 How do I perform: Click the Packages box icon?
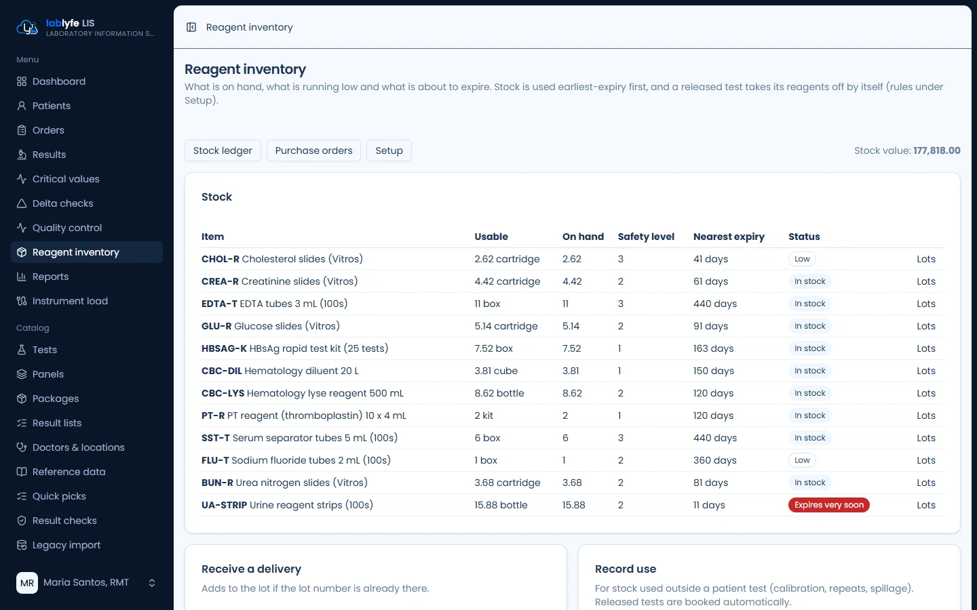(22, 399)
